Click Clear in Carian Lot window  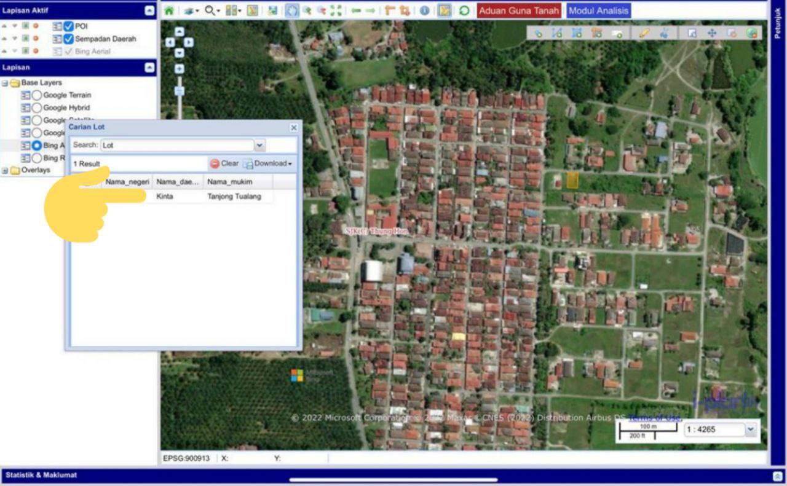tap(224, 163)
